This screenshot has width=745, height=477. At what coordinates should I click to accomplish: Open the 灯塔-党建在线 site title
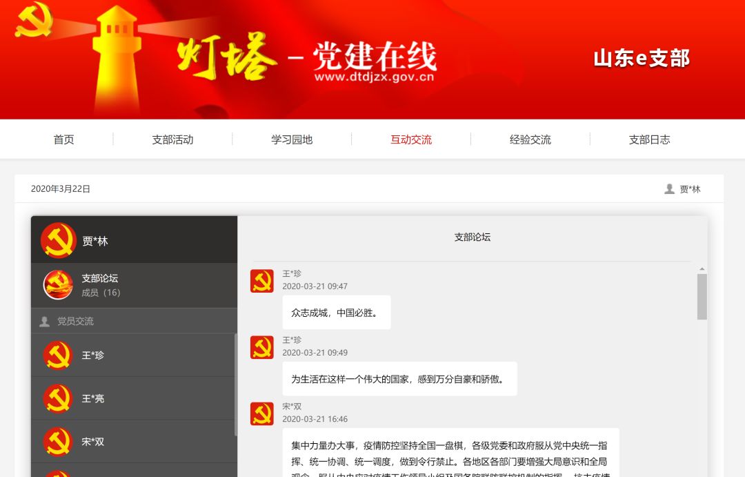(307, 56)
